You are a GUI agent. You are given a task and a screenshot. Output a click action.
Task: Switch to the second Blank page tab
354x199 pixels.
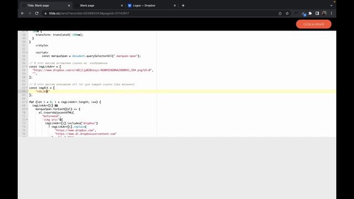98,6
